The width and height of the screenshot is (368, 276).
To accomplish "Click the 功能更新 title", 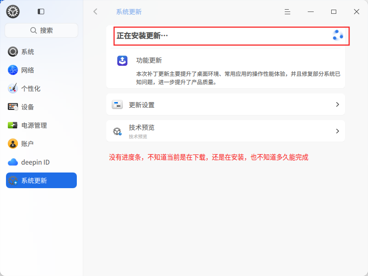I will pos(149,60).
